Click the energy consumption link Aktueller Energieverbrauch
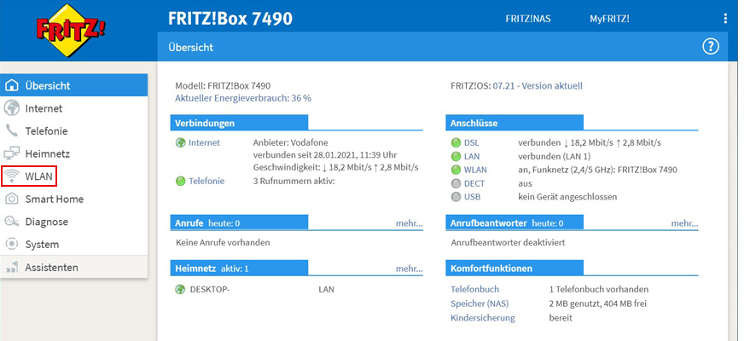Image resolution: width=750 pixels, height=341 pixels. [242, 98]
